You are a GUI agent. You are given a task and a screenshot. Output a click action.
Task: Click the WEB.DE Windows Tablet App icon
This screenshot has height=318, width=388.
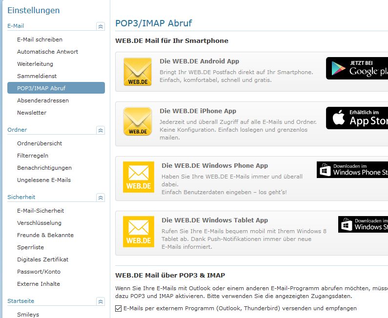(x=139, y=232)
